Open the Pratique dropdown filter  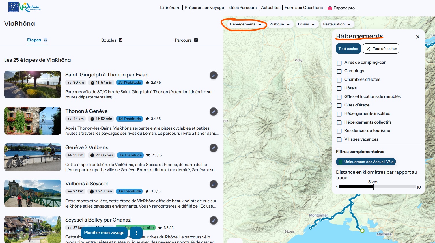point(279,24)
